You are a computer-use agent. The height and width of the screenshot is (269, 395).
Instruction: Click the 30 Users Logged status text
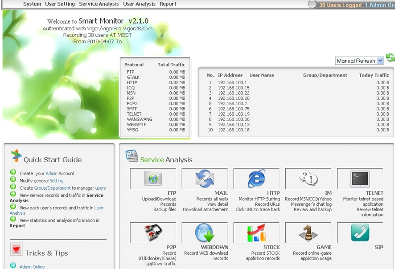(340, 5)
